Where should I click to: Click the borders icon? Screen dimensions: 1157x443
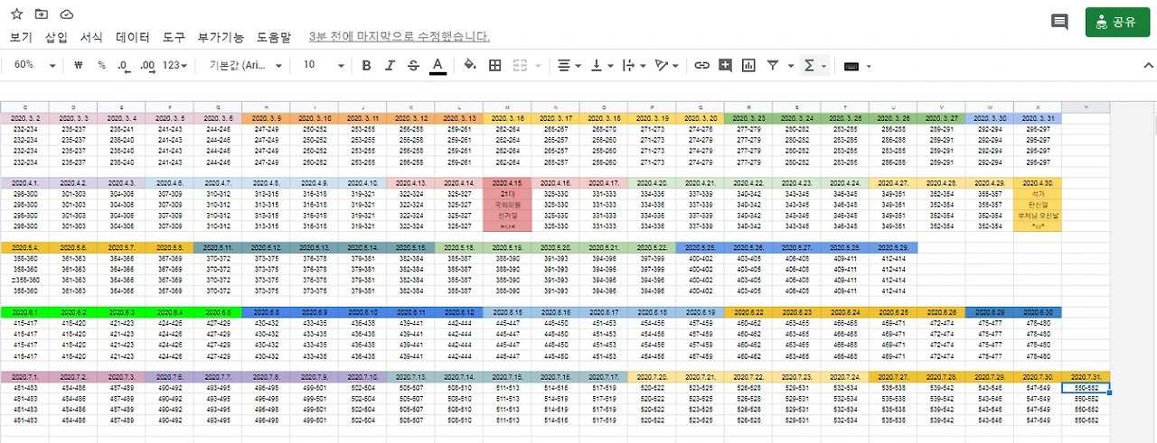[x=494, y=65]
